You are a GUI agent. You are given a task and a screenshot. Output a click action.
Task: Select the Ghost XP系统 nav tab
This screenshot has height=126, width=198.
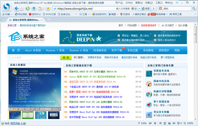[x=33, y=50]
